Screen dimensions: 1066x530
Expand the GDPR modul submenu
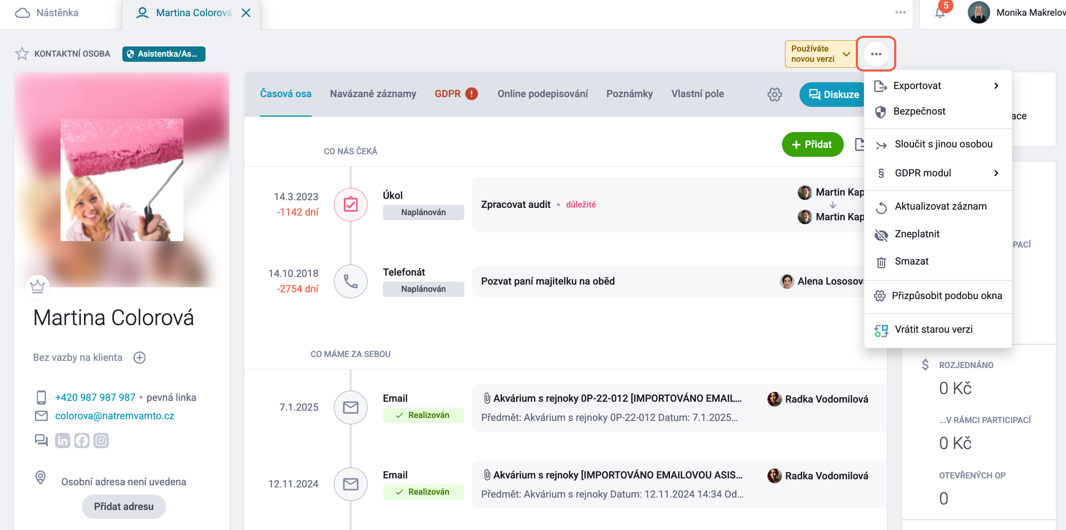938,173
